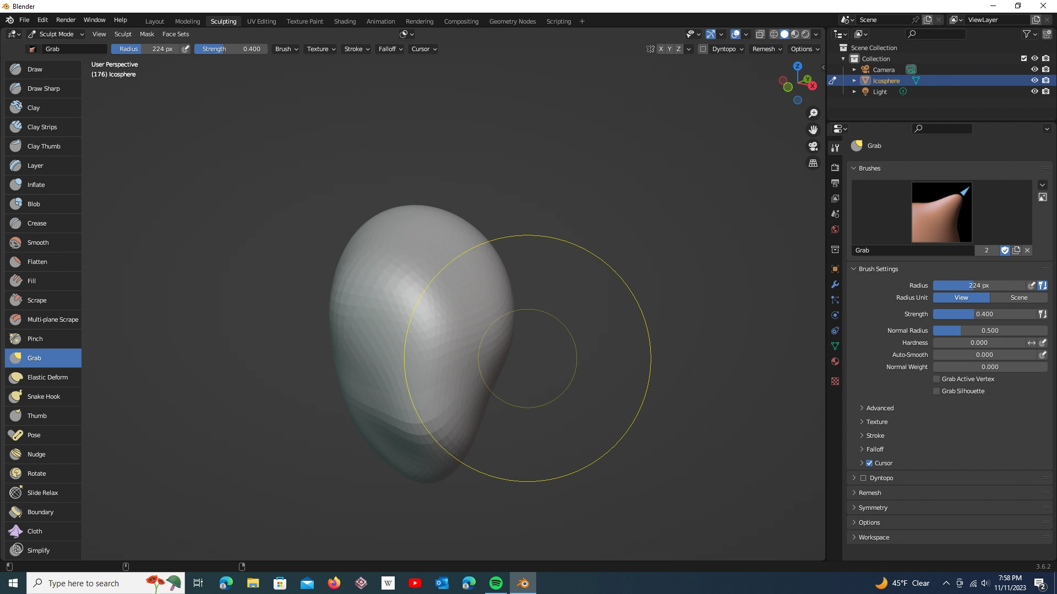Open the Face Sets menu
This screenshot has width=1057, height=594.
pos(175,34)
